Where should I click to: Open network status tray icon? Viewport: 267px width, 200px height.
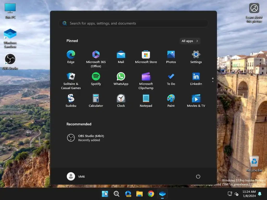230,194
